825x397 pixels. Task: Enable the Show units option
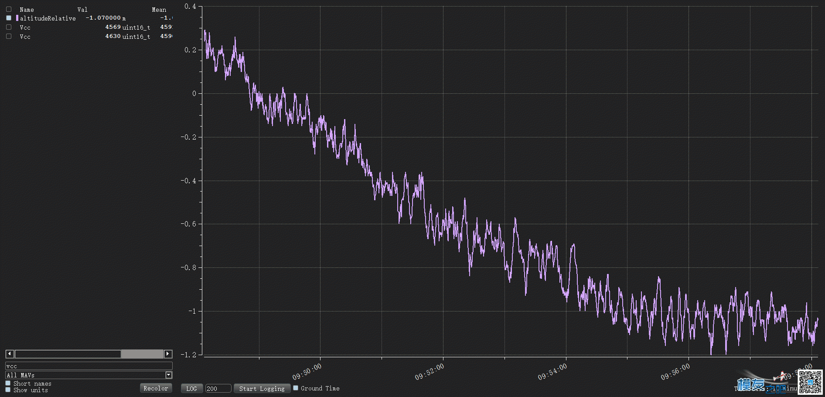[8, 390]
